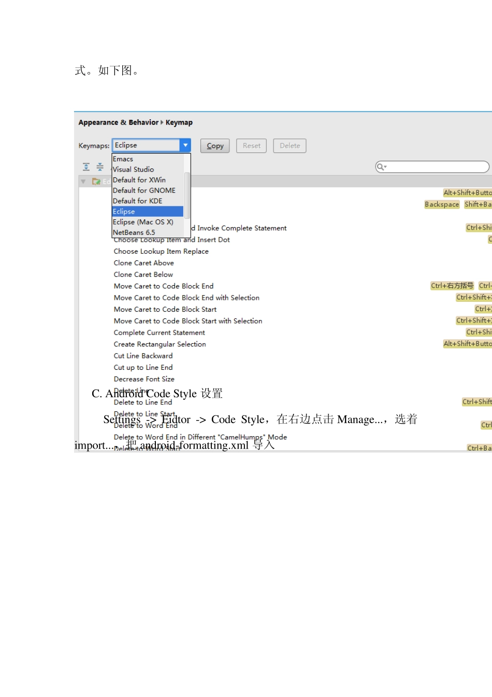This screenshot has height=697, width=492.
Task: Select Clone Caret Below action
Action: (x=143, y=275)
